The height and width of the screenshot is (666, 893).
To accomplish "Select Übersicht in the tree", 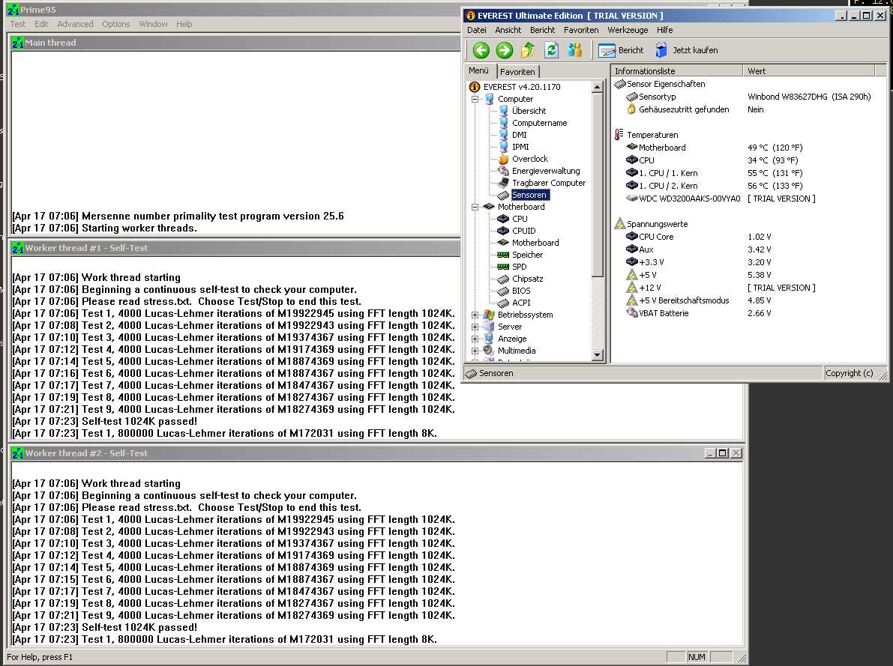I will click(529, 111).
